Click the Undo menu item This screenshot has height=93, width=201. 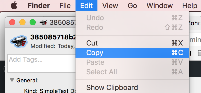click(132, 18)
